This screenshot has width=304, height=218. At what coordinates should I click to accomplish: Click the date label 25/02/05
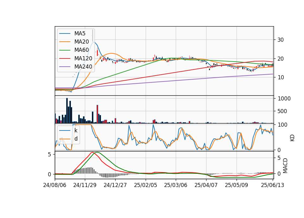pos(145,185)
